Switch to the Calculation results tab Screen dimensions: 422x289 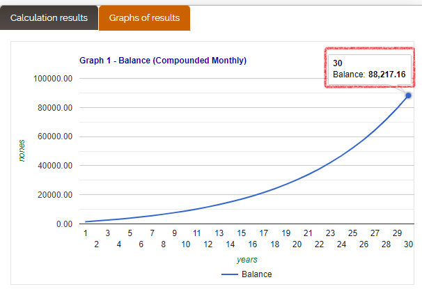click(x=49, y=18)
